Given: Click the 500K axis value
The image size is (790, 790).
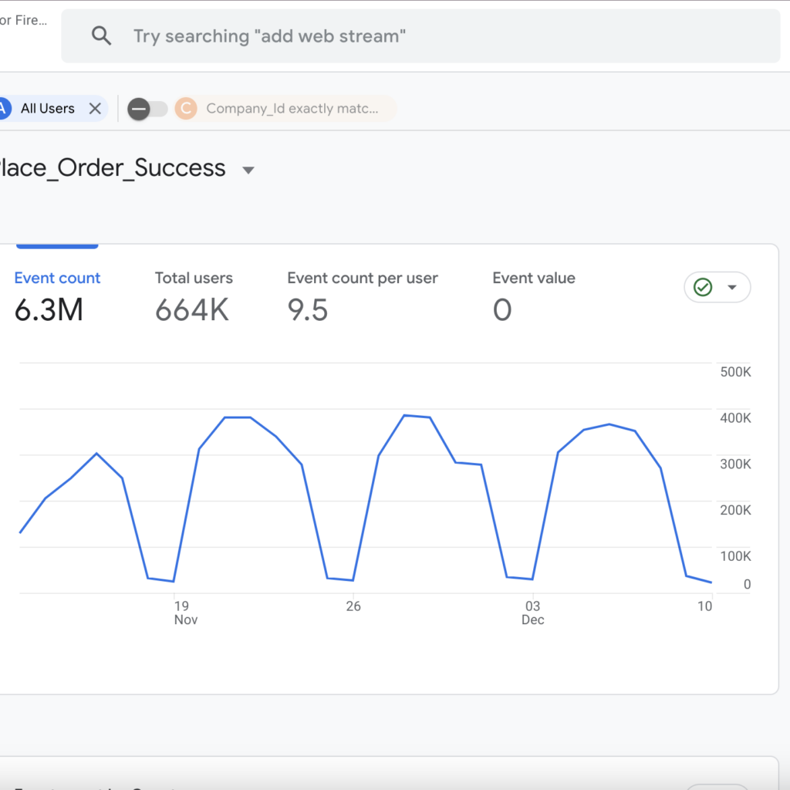Looking at the screenshot, I should [735, 372].
